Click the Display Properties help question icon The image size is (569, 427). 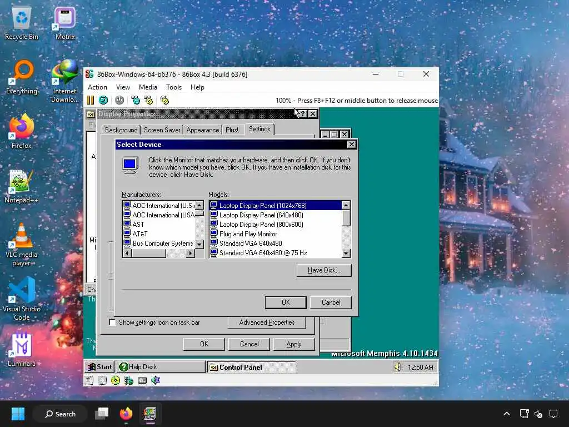tap(302, 113)
